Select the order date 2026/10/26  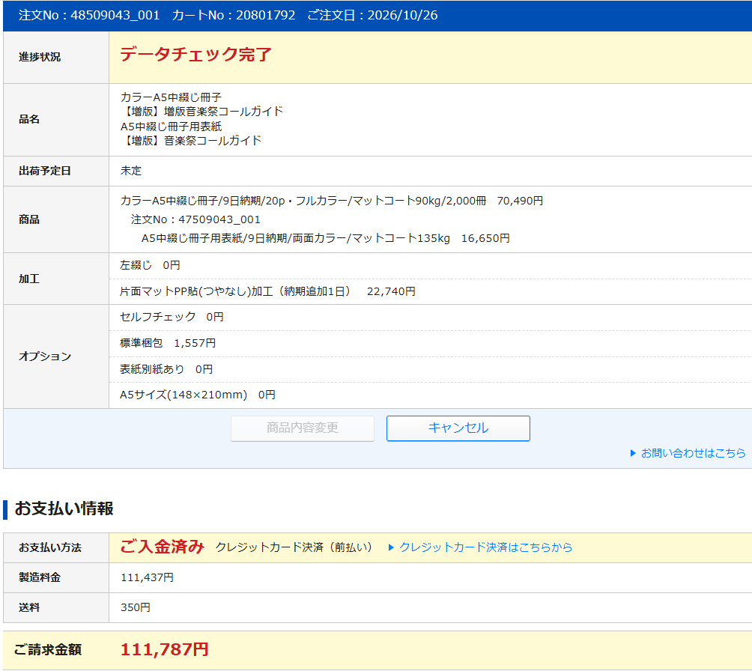click(402, 15)
